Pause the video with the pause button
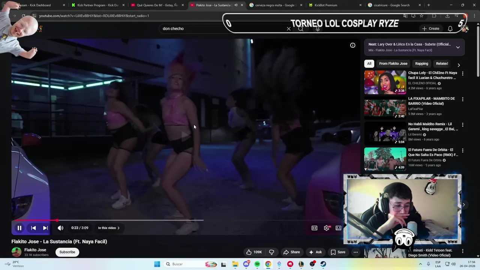480x270 pixels. (19, 228)
